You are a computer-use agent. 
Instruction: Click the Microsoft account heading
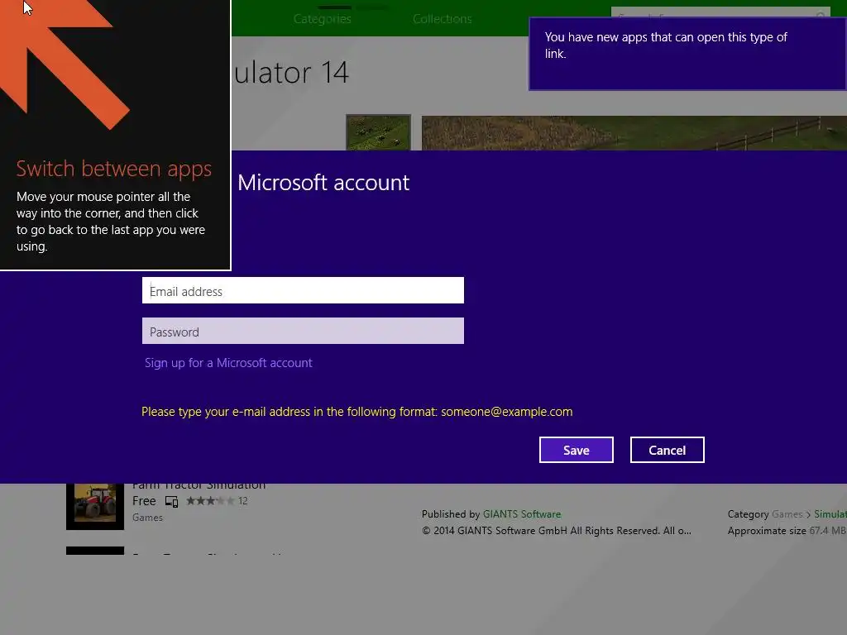[x=323, y=183]
